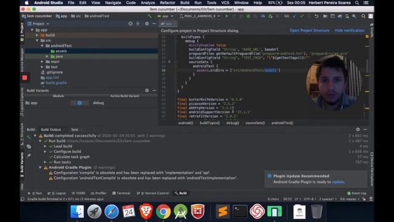Click the Git commit checkmark icon
This screenshot has width=394, height=222.
point(302,16)
